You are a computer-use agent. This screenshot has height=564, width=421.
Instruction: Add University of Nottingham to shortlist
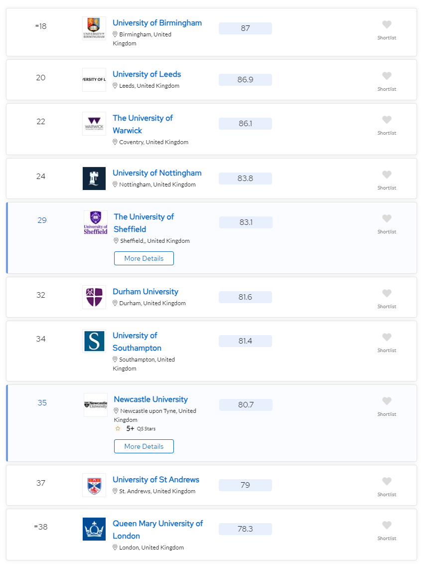click(x=387, y=175)
